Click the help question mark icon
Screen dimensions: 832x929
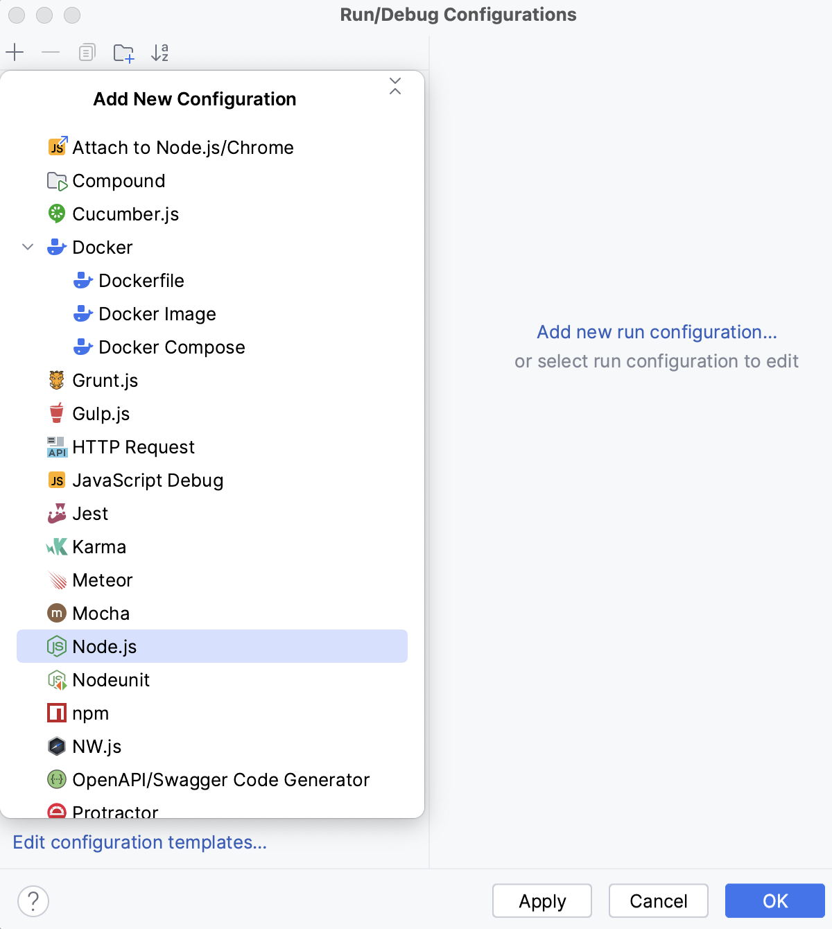(x=33, y=901)
